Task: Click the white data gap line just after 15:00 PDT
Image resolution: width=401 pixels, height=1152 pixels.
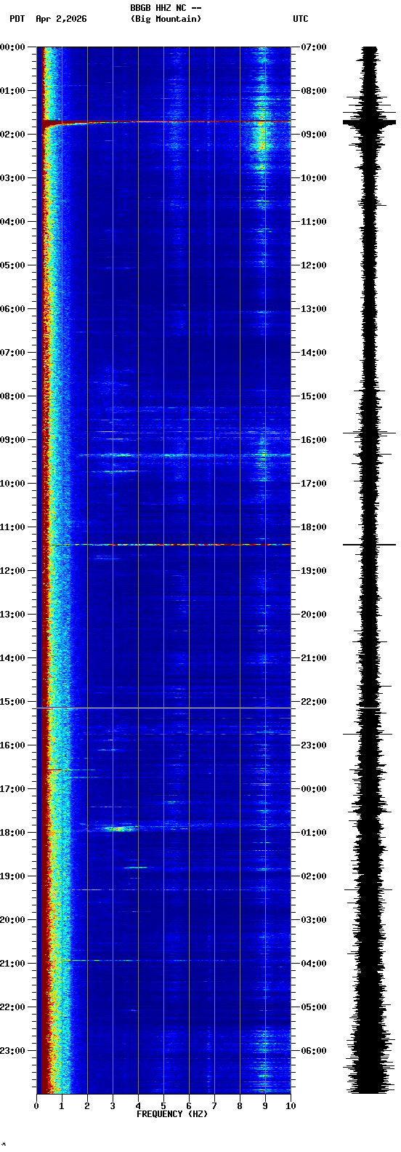Action: [163, 708]
